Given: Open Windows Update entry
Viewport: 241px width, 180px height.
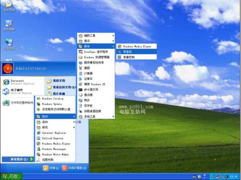Looking at the screenshot, I should click(x=55, y=104).
